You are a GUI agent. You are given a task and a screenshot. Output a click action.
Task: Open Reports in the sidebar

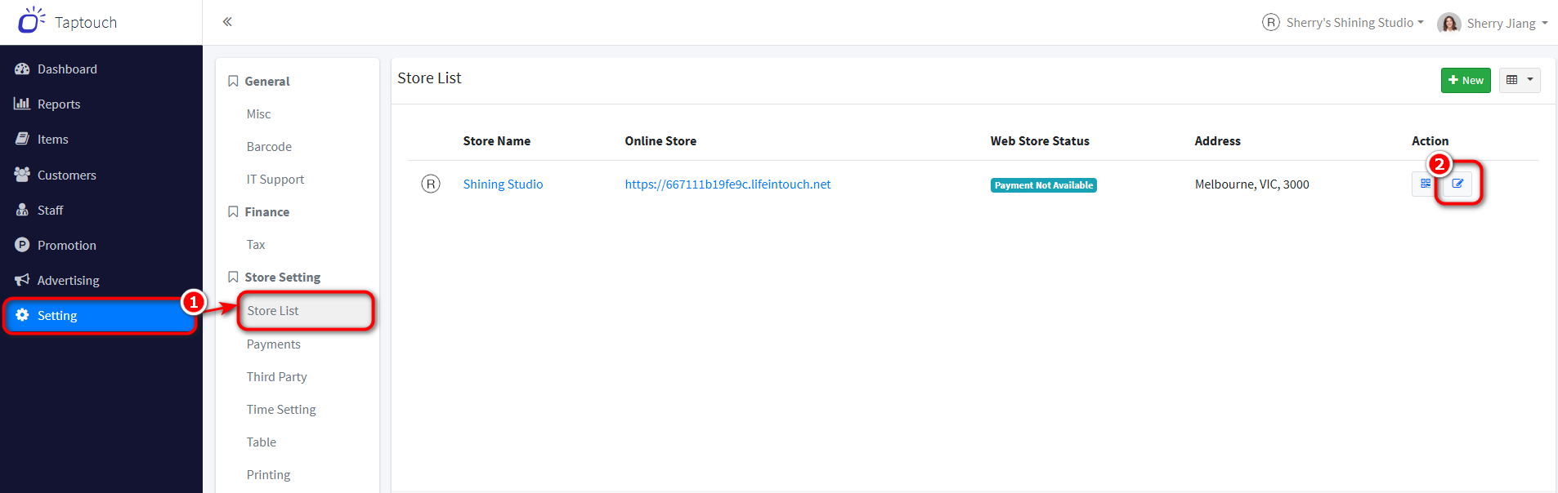click(x=59, y=104)
